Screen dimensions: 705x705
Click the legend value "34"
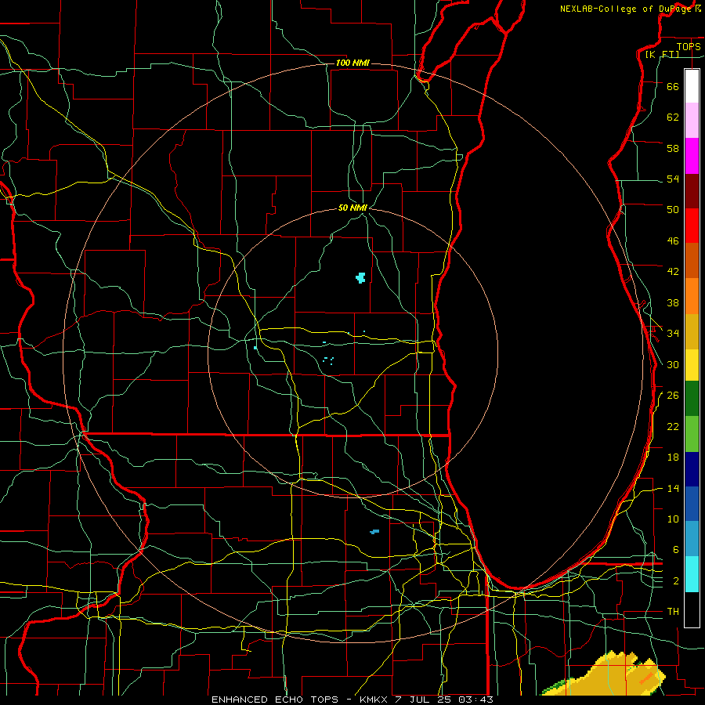(673, 334)
